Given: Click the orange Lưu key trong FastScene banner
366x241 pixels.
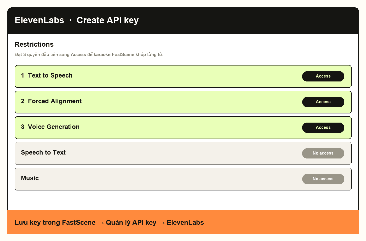Looking at the screenshot, I should [x=183, y=222].
